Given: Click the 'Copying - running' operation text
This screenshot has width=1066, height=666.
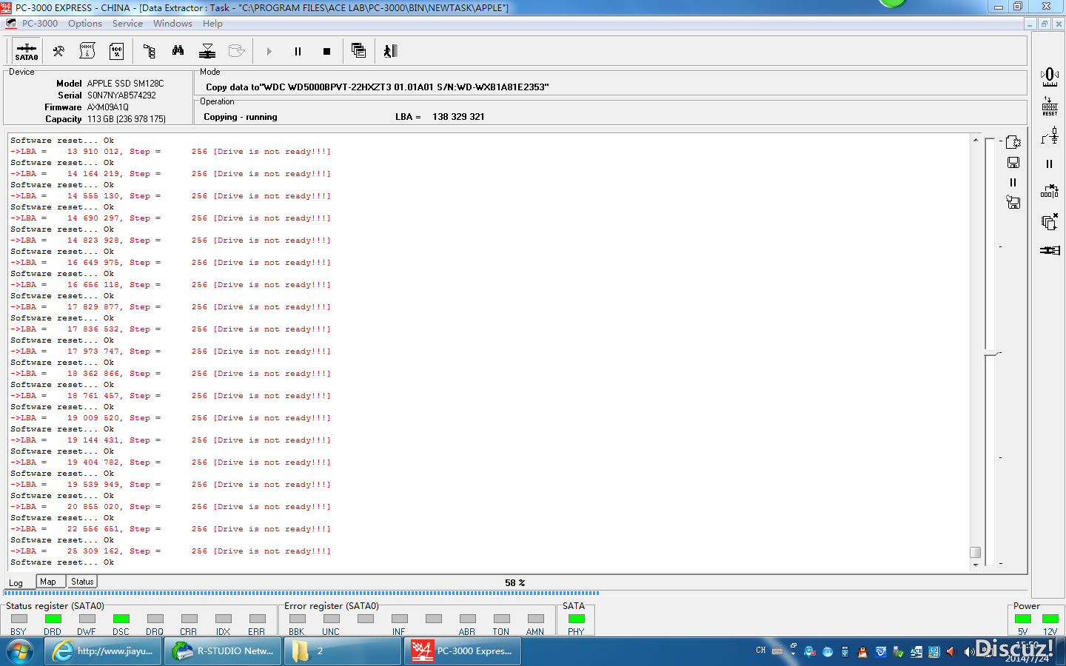Looking at the screenshot, I should click(241, 117).
